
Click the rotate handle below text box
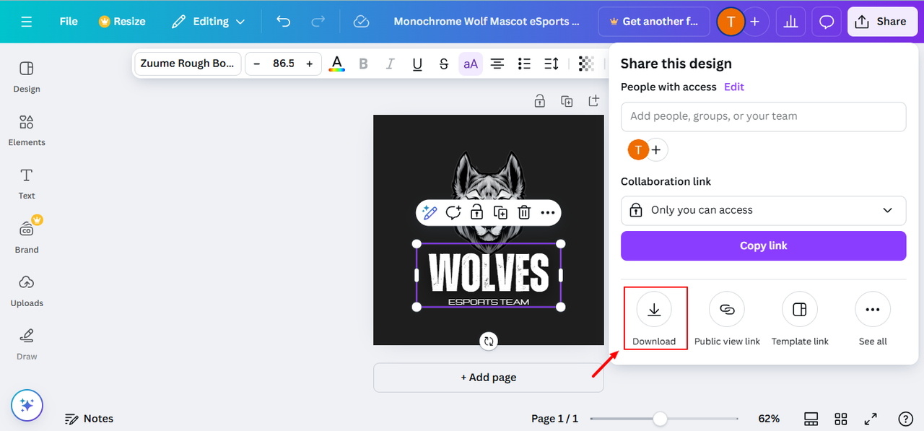[x=489, y=341]
